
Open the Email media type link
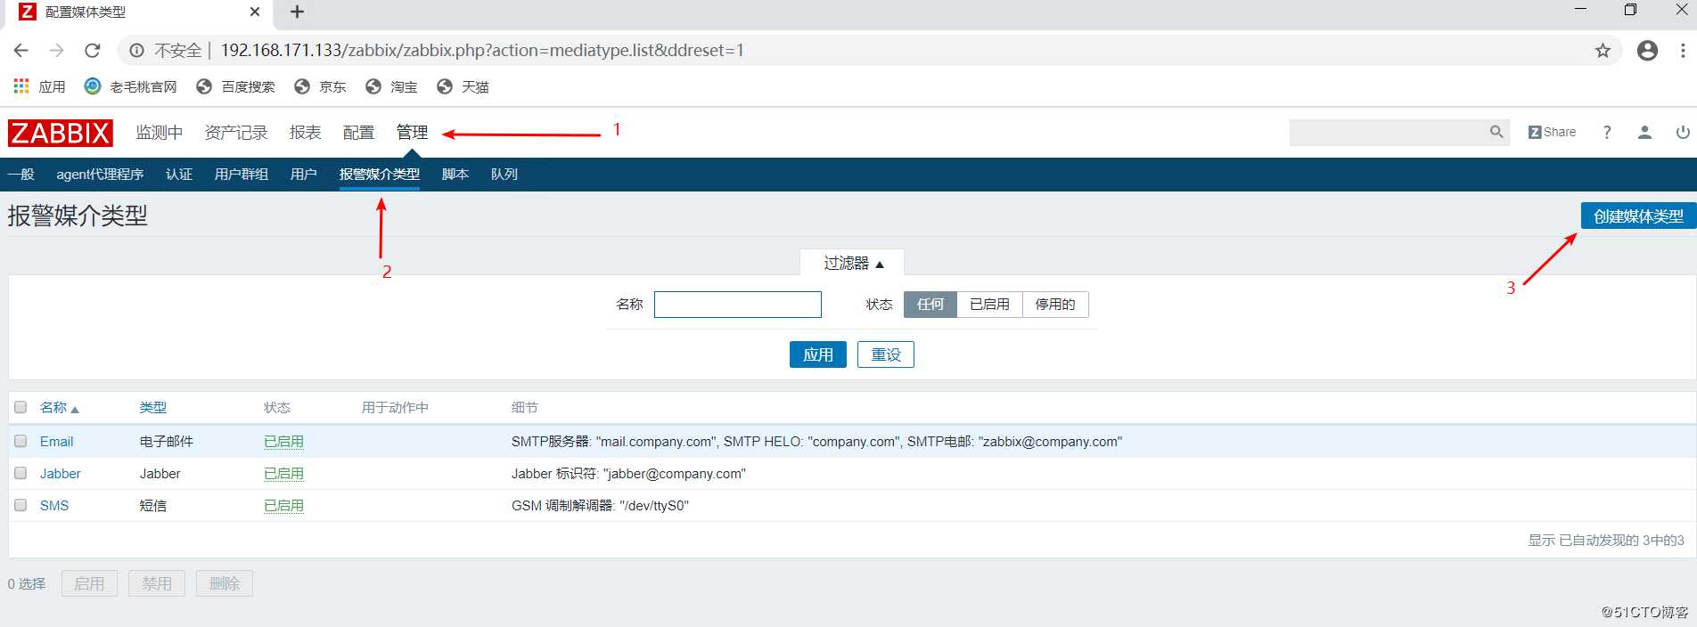[x=56, y=442]
